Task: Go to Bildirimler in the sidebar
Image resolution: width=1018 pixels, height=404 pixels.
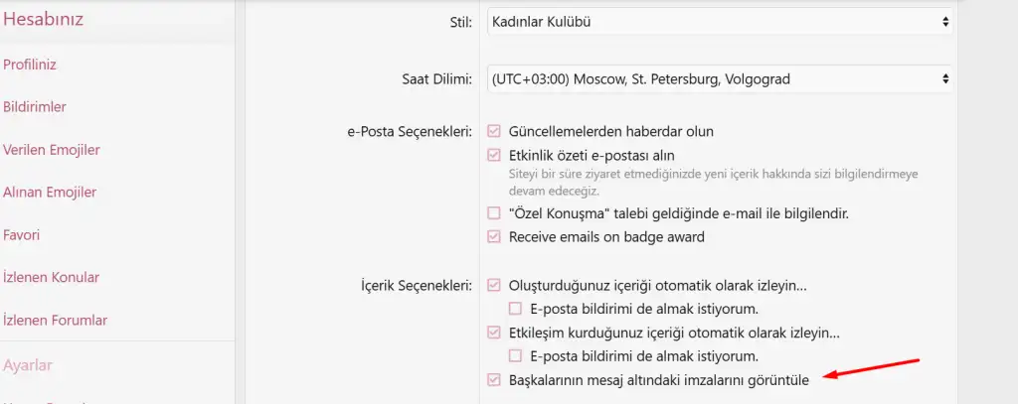Action: click(x=35, y=107)
